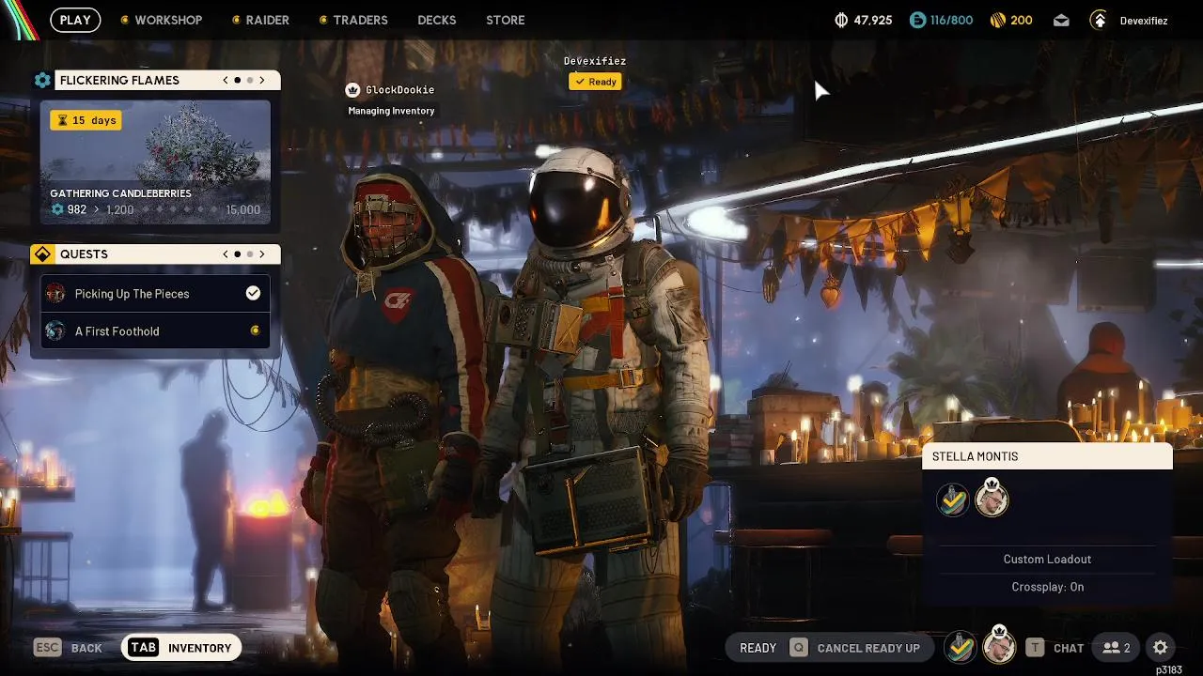Click the A First Foothold trader portrait

(x=55, y=330)
